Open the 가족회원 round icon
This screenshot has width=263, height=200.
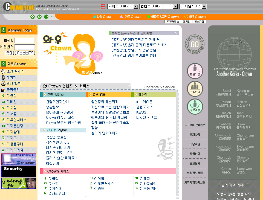(x=195, y=89)
